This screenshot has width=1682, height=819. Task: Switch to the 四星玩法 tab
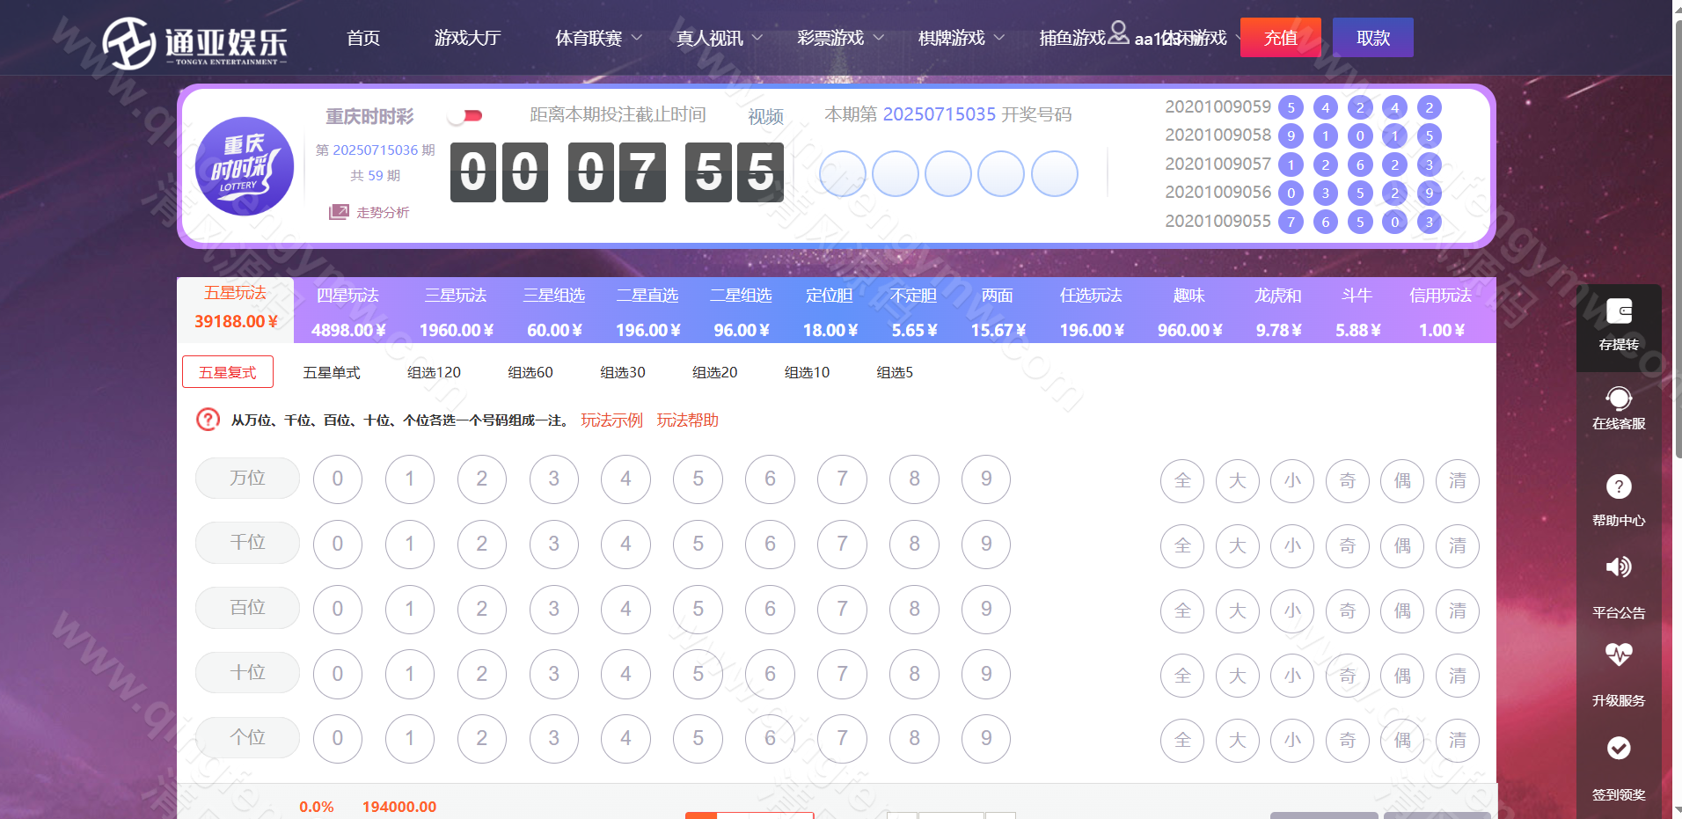[348, 311]
